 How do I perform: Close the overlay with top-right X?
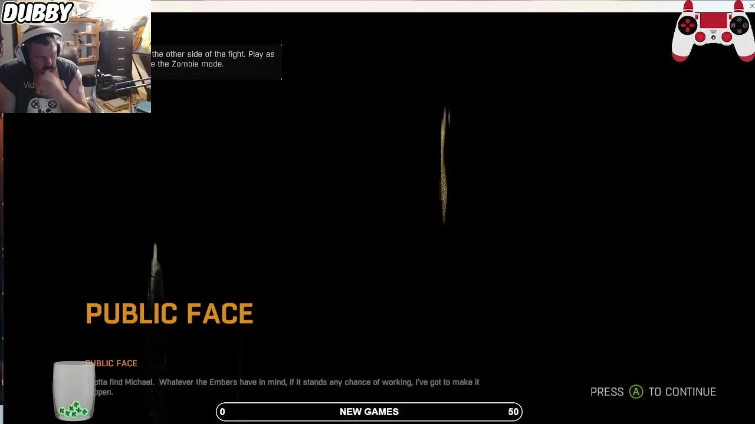(751, 6)
